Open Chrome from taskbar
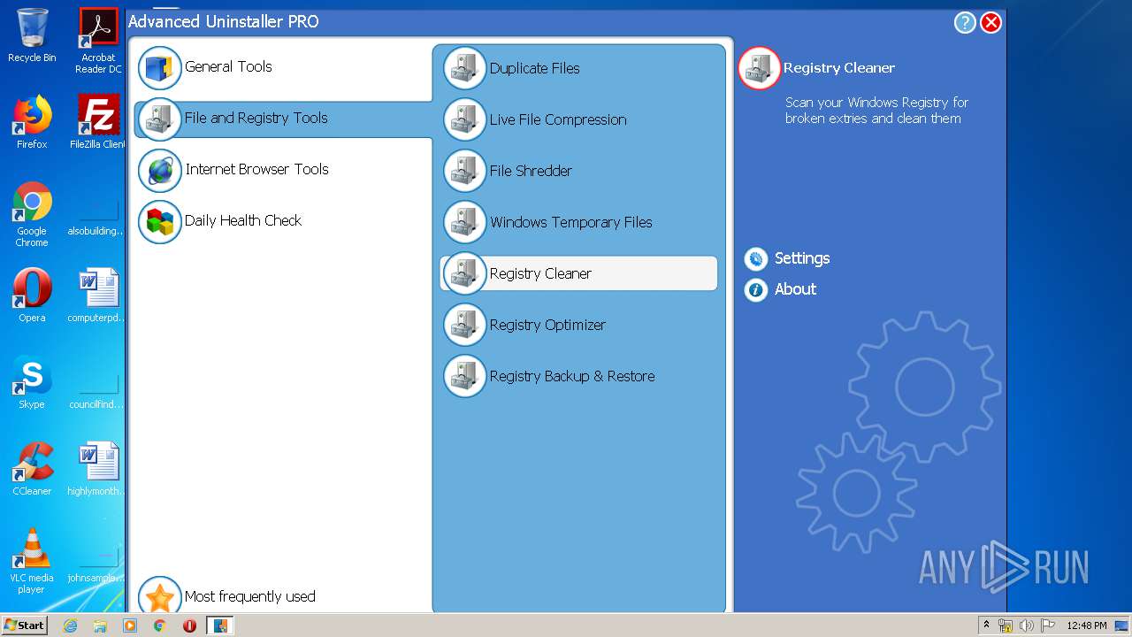1132x637 pixels. [x=159, y=625]
